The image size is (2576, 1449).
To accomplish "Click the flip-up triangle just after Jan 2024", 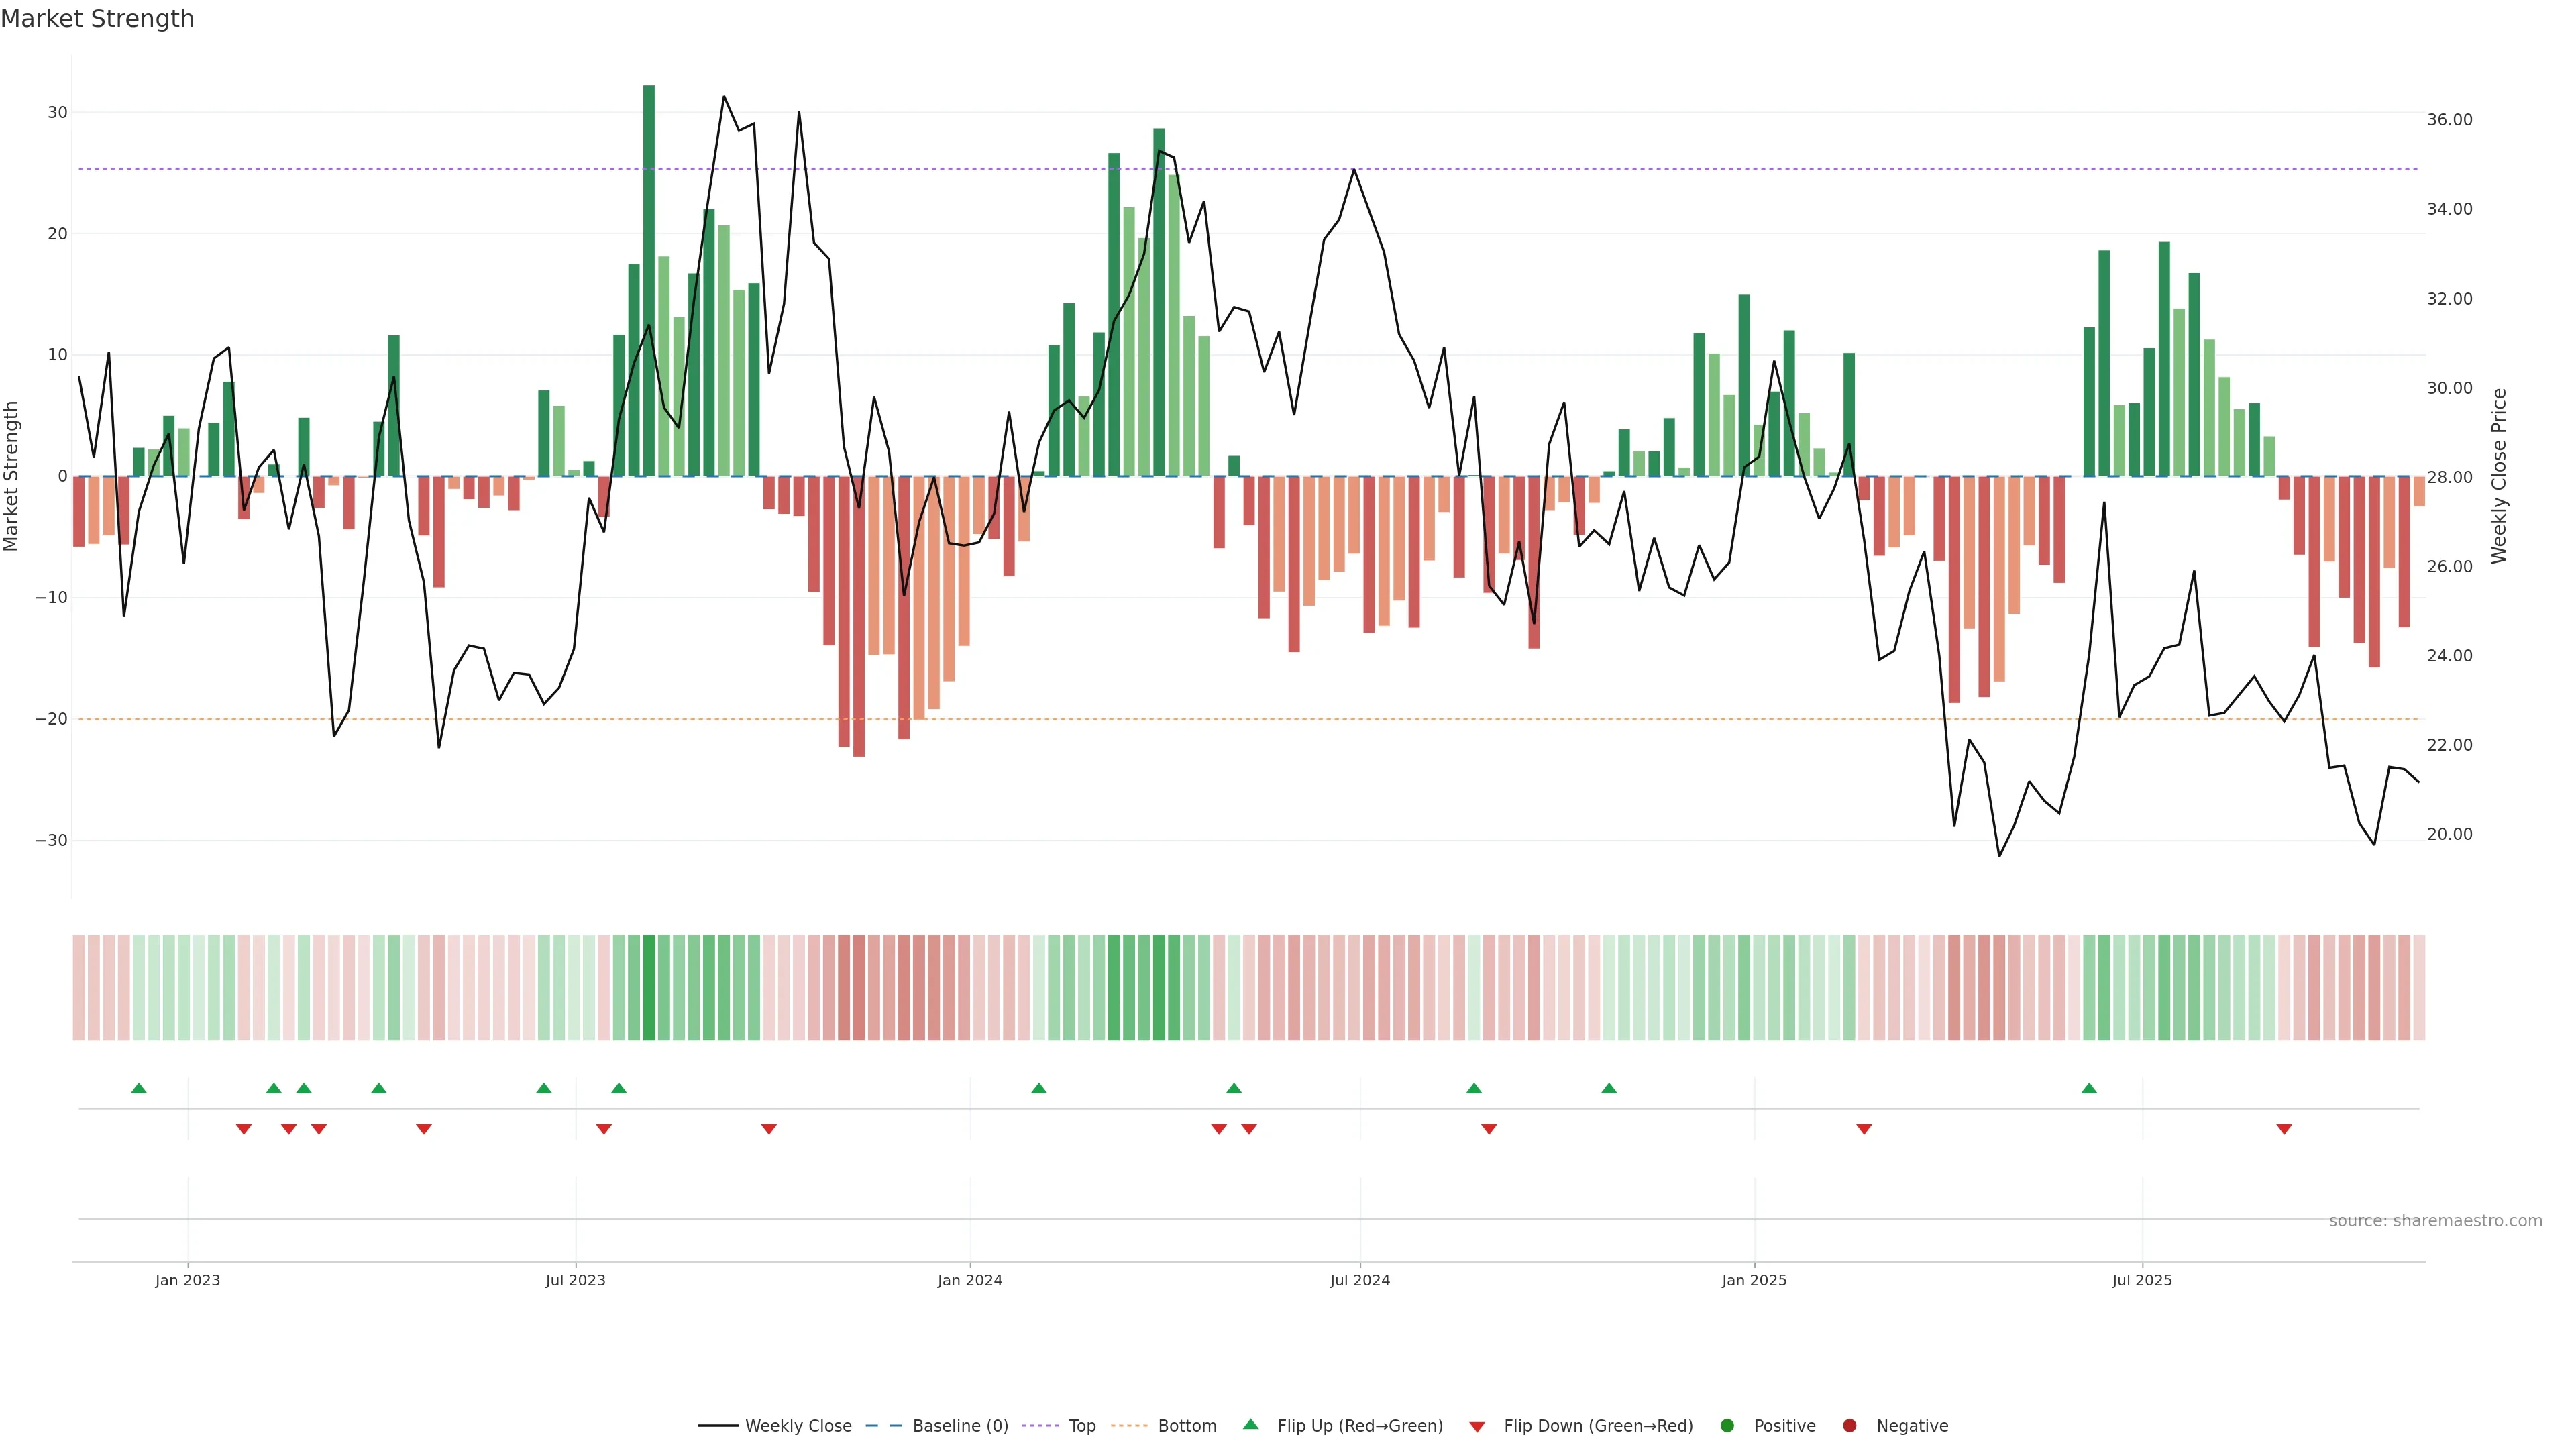I will pyautogui.click(x=1039, y=1088).
